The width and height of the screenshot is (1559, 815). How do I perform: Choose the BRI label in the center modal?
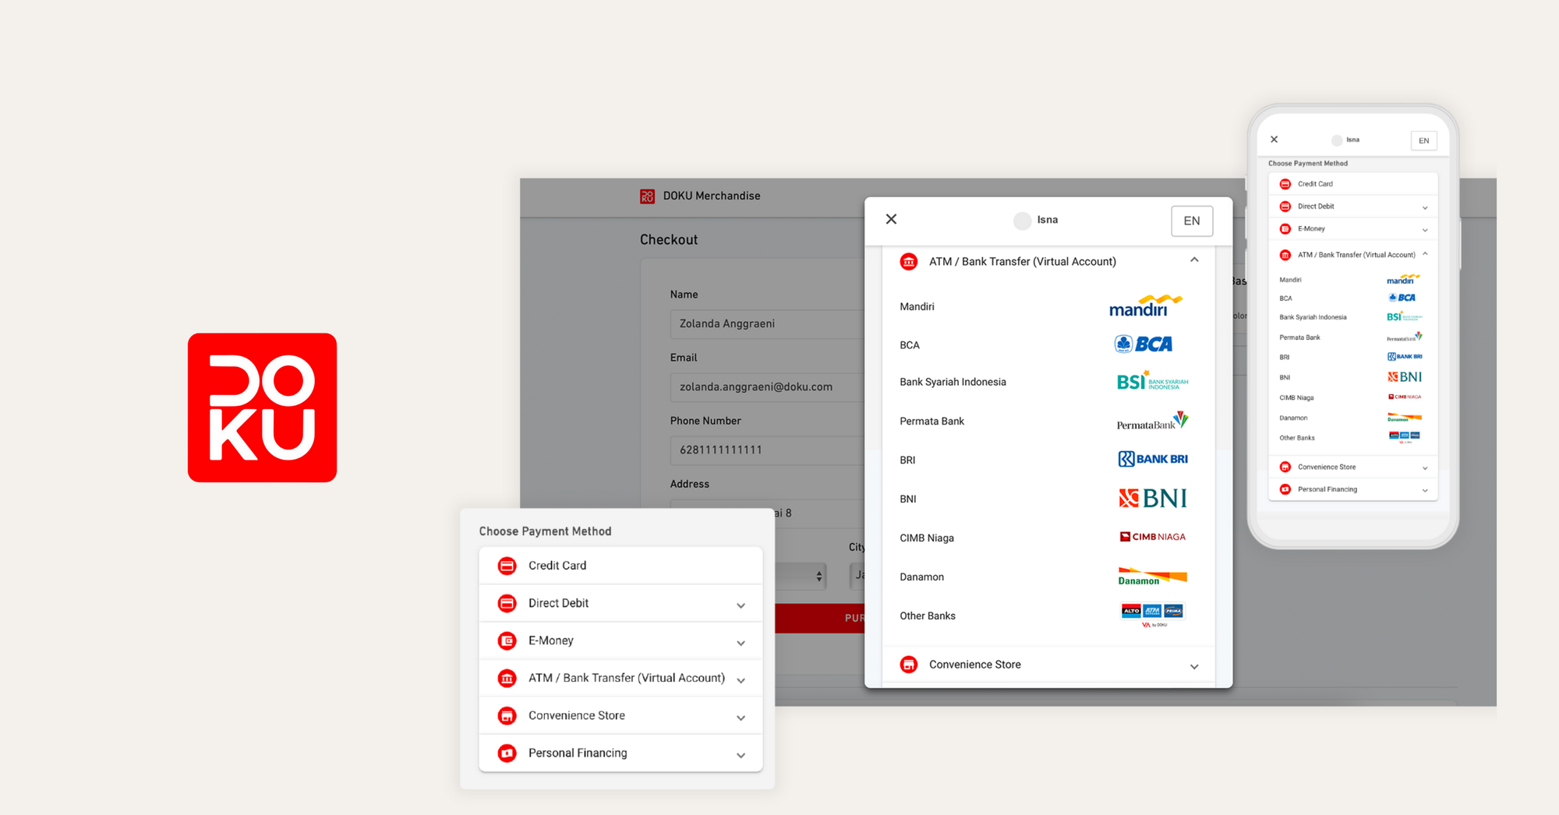point(907,460)
